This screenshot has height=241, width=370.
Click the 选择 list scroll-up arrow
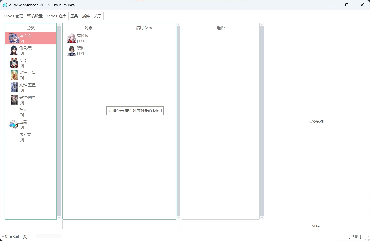[x=262, y=25]
